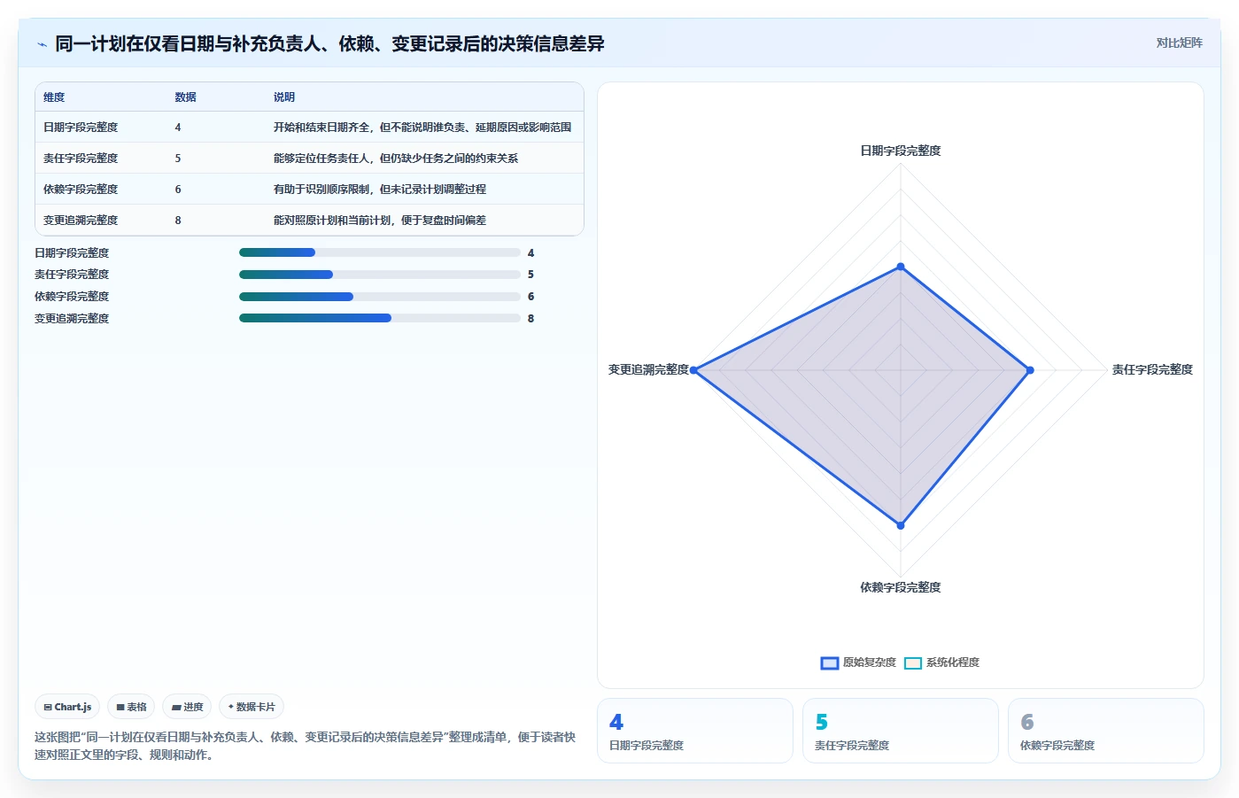Click the 数据 column header
1239x798 pixels.
185,97
